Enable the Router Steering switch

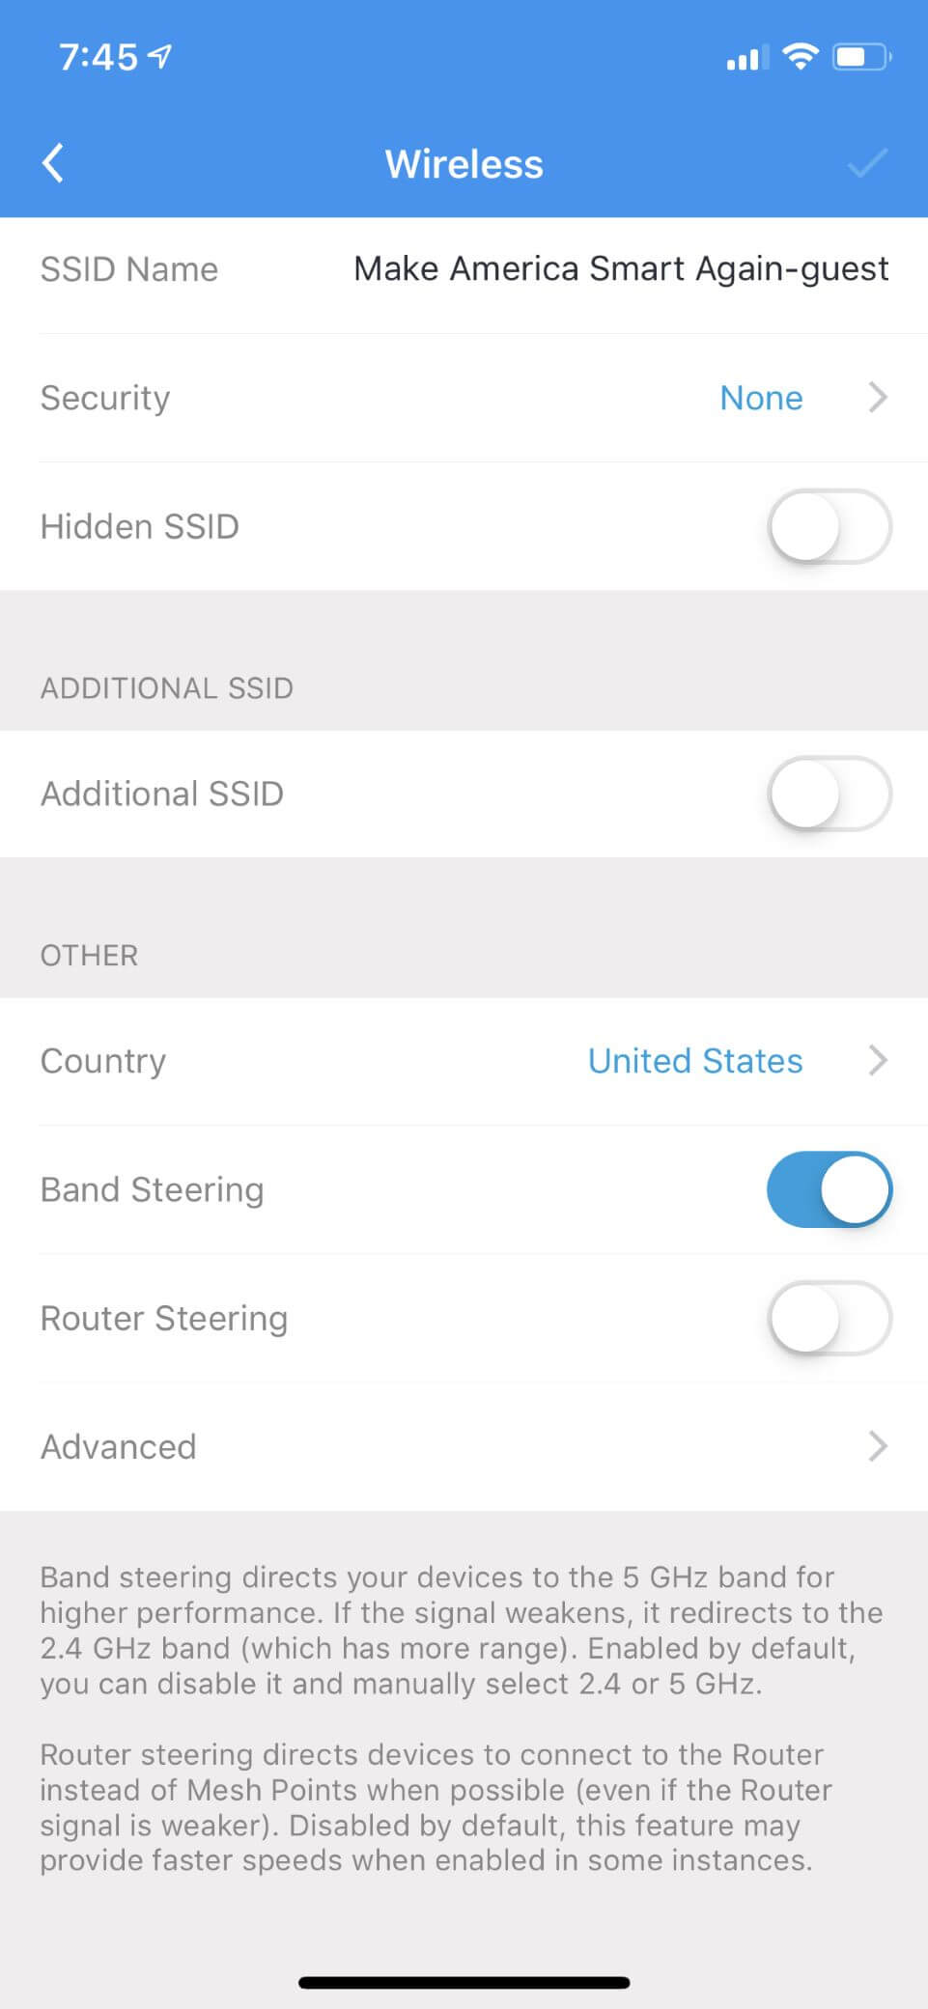(829, 1318)
